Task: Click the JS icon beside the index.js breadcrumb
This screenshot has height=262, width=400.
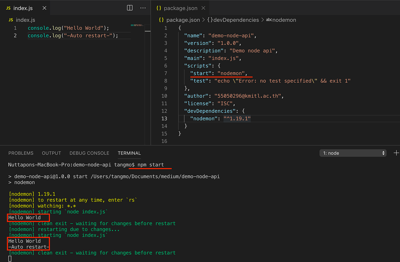Action: pos(11,20)
